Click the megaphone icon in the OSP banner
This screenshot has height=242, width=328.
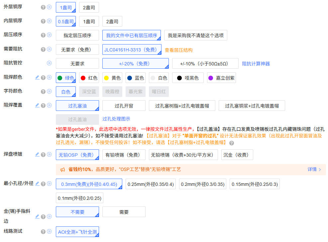tap(62, 170)
